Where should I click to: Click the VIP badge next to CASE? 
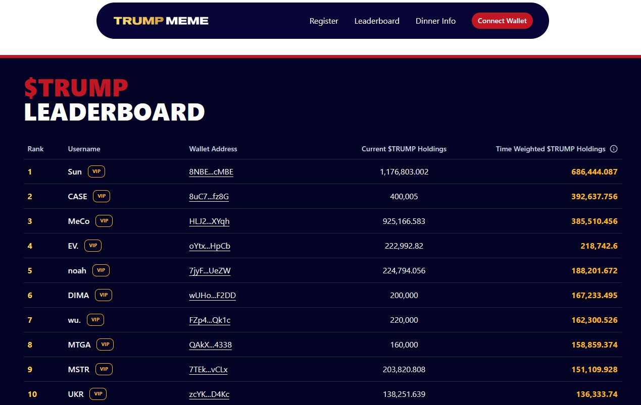click(102, 196)
